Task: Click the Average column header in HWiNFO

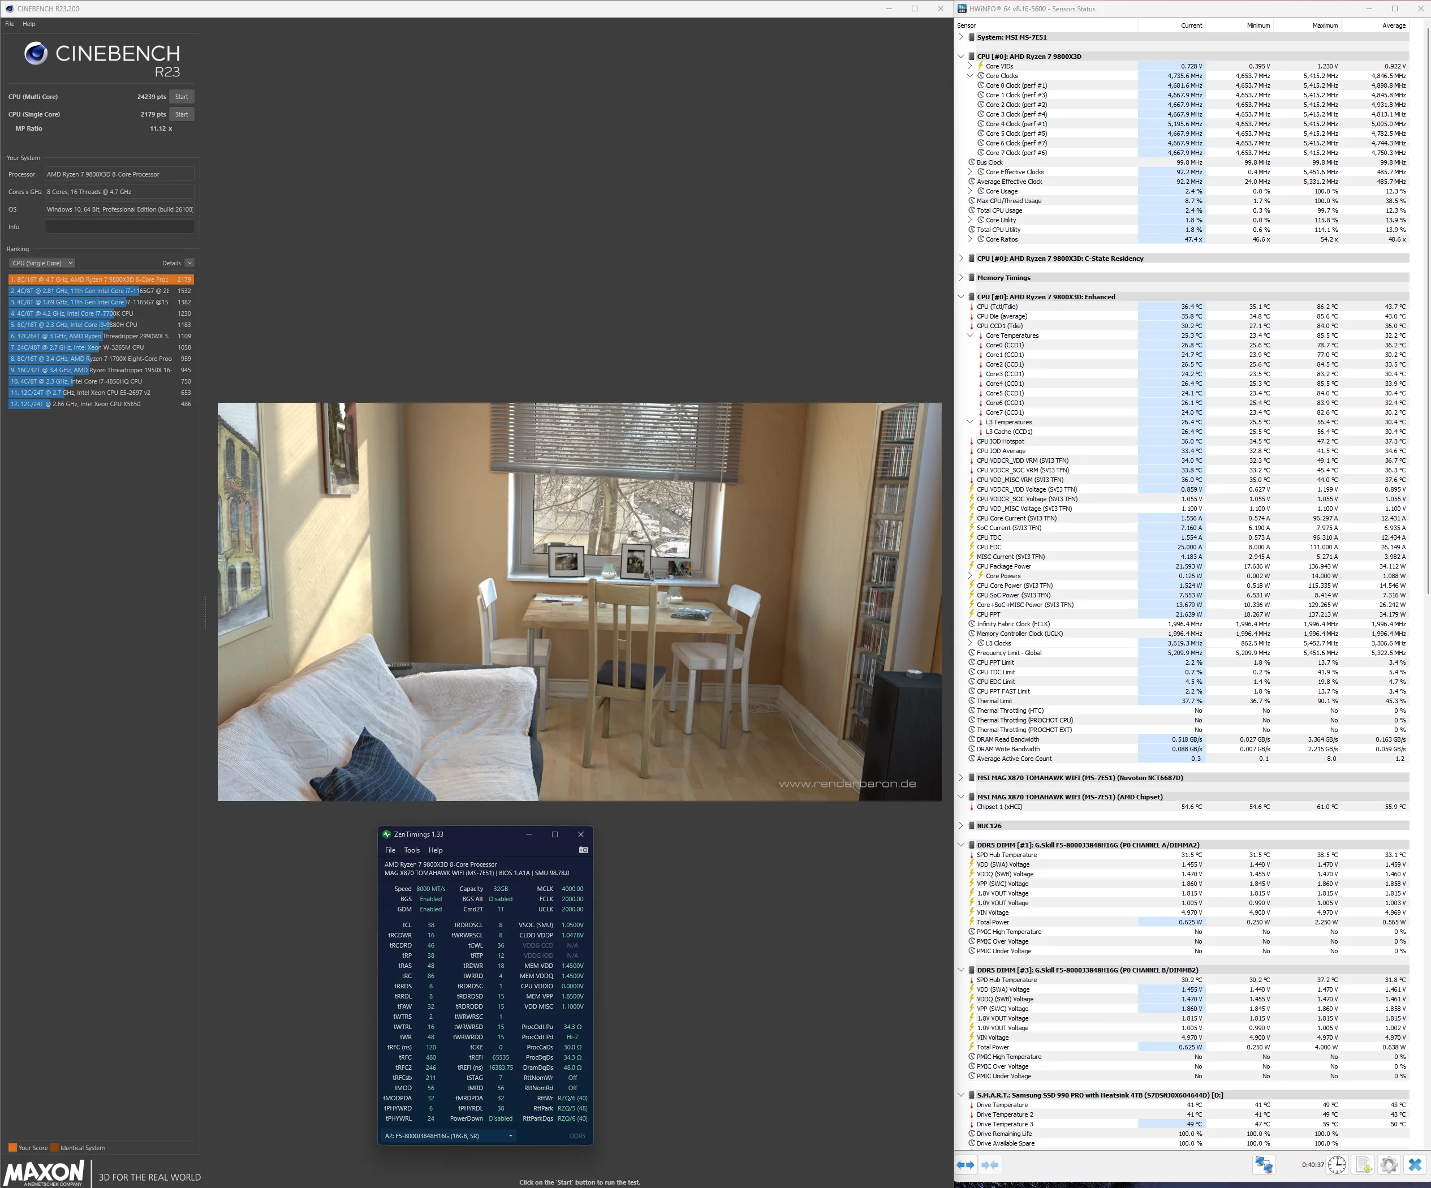Action: click(1394, 25)
